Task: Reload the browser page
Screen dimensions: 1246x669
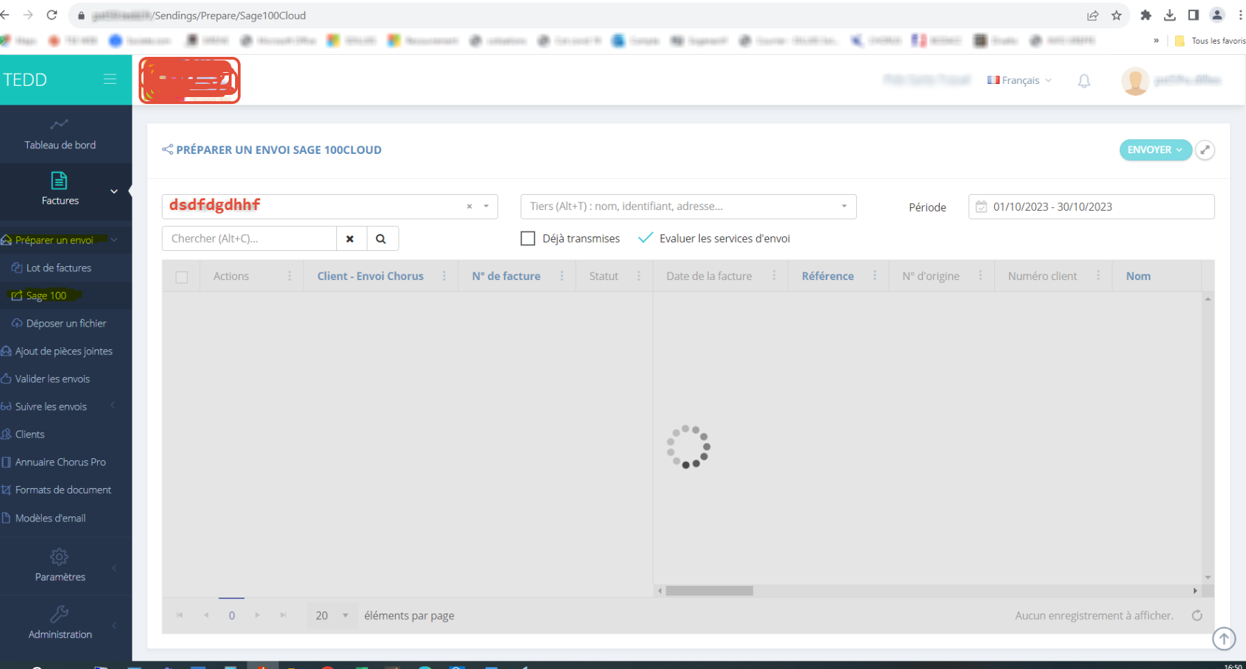Action: coord(52,15)
